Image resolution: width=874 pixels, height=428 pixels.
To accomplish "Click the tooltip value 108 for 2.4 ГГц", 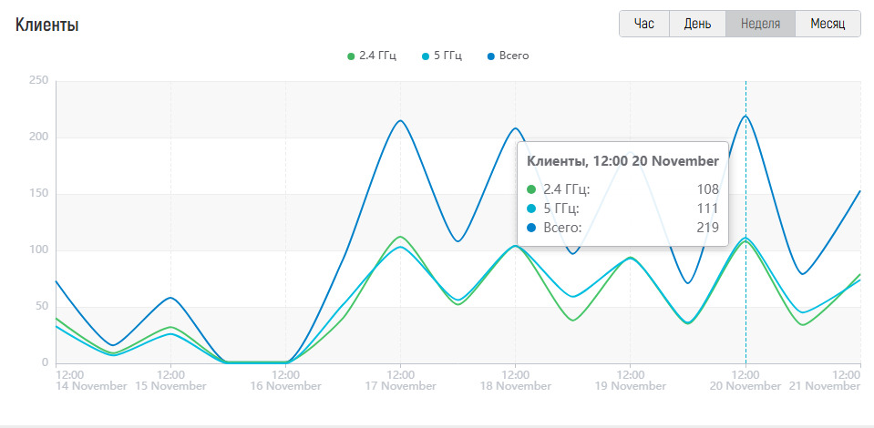I will (708, 189).
